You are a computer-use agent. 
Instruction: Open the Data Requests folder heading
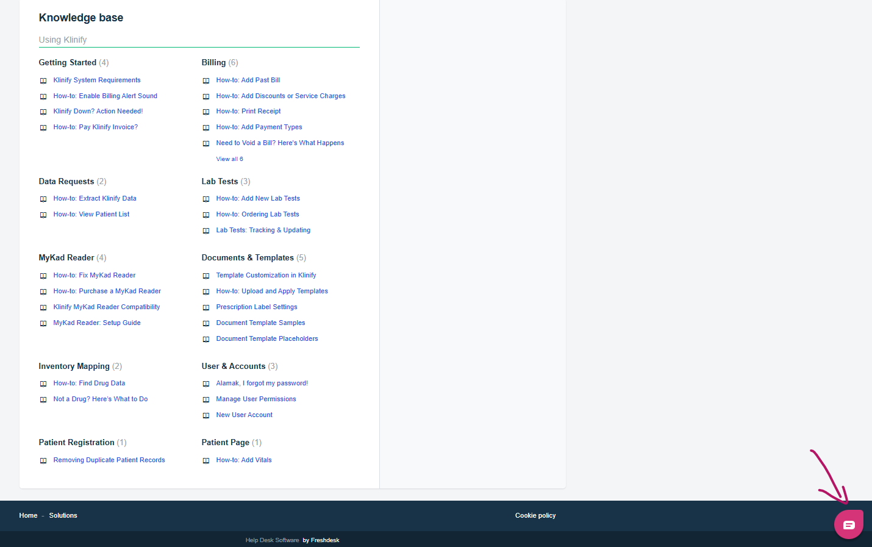66,181
